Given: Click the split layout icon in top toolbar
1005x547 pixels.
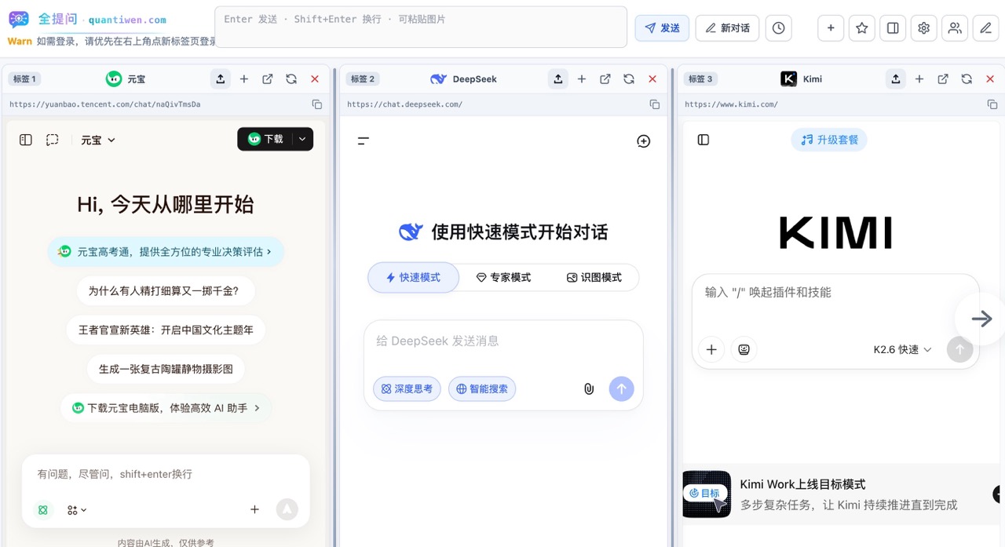Looking at the screenshot, I should tap(893, 28).
